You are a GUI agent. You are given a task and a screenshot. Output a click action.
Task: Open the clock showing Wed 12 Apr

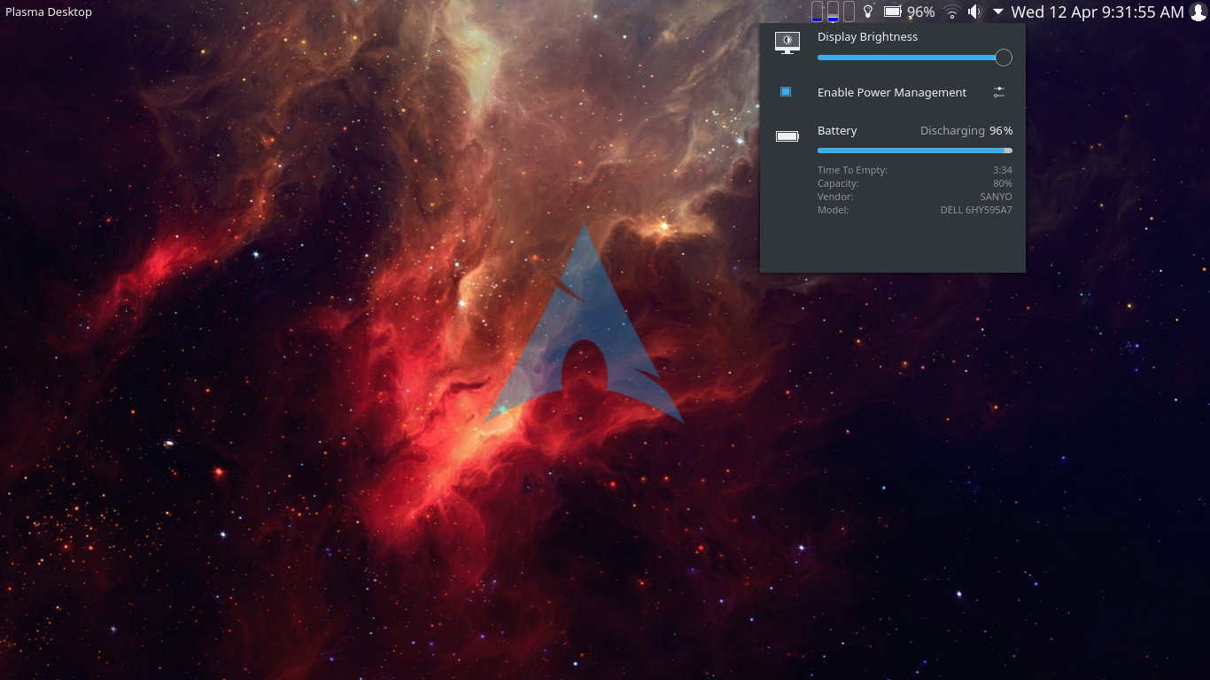[1098, 12]
